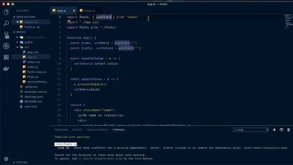This screenshot has width=293, height=165.
Task: Open the Output panel tab
Action: (77, 130)
